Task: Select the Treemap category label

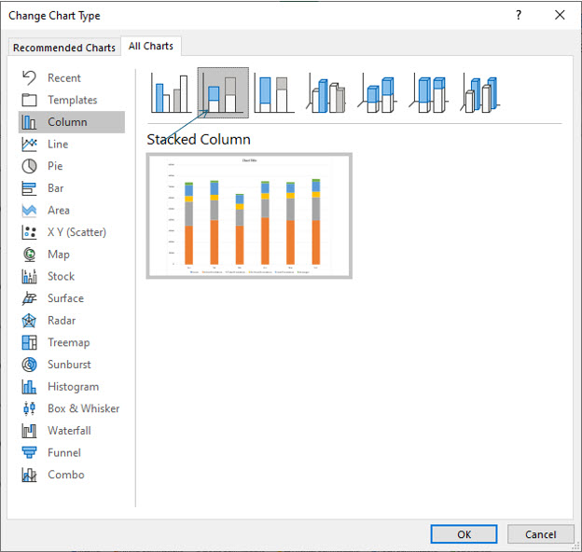Action: coord(69,342)
